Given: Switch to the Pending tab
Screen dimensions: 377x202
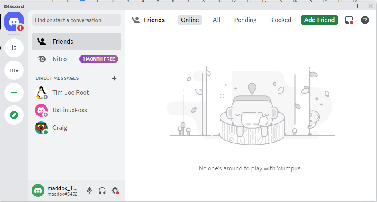Looking at the screenshot, I should [x=245, y=20].
